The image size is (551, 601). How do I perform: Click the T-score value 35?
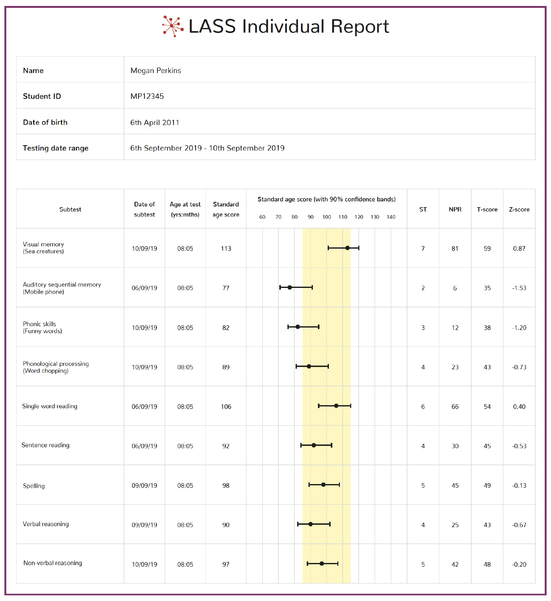[x=487, y=288]
